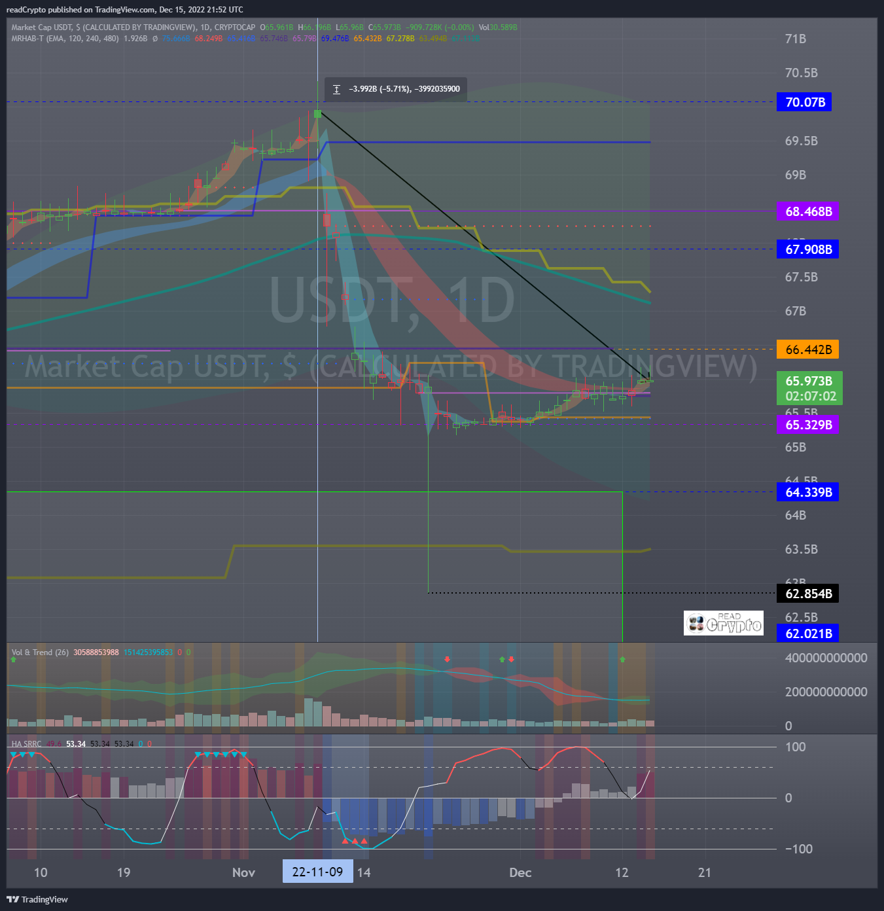
Task: Click the TradingView logo at bottom left
Action: click(37, 899)
